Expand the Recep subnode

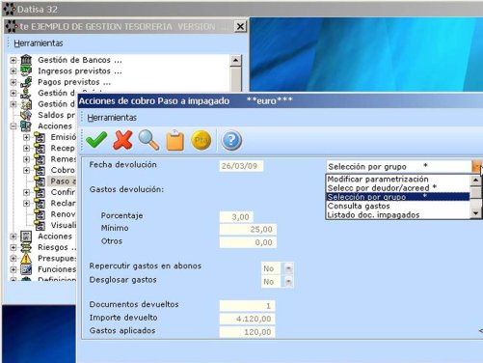(27, 149)
